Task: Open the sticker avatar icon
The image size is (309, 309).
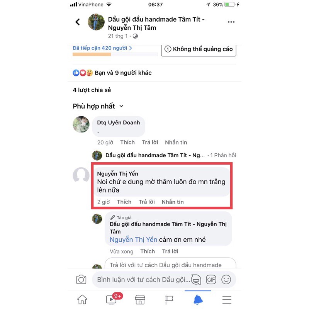Action: coord(196,279)
